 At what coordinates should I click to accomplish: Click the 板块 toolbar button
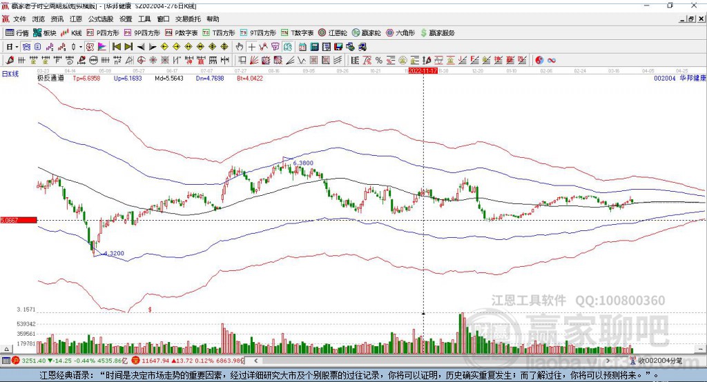45,33
